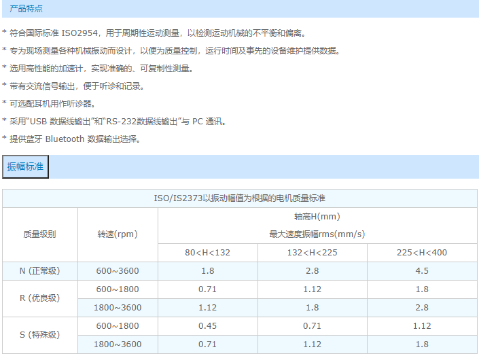This screenshot has height=356, width=479.
Task: Click the 225<H<400 column header
Action: coord(421,253)
